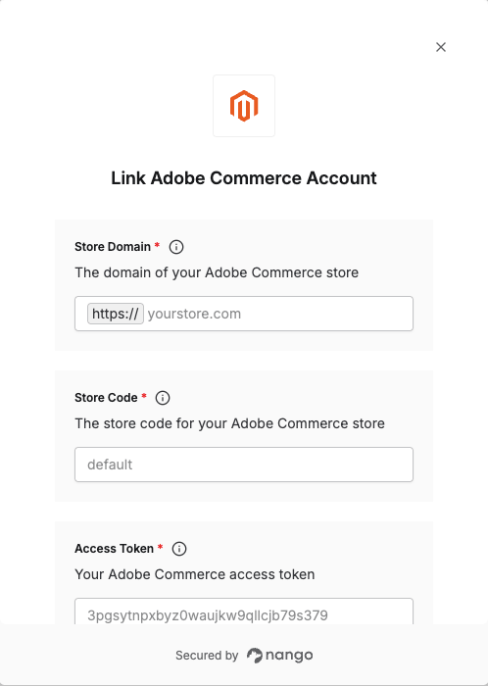The image size is (488, 686).
Task: Show info tooltip for Access Token
Action: (179, 549)
